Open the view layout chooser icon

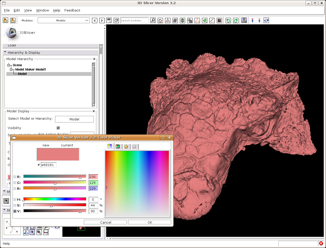[x=244, y=20]
